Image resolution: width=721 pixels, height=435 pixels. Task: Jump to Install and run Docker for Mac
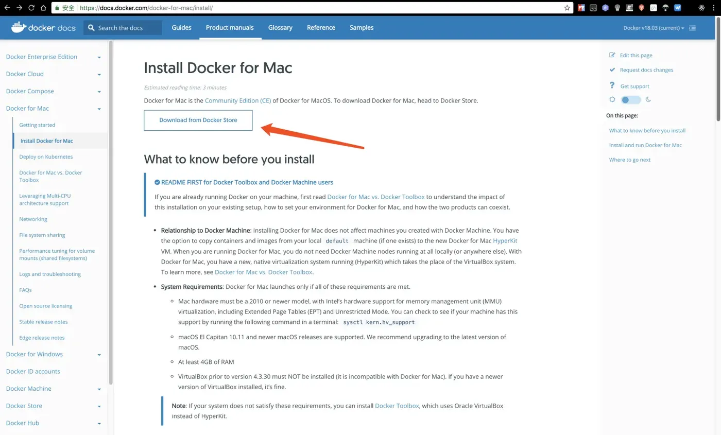[x=645, y=145]
